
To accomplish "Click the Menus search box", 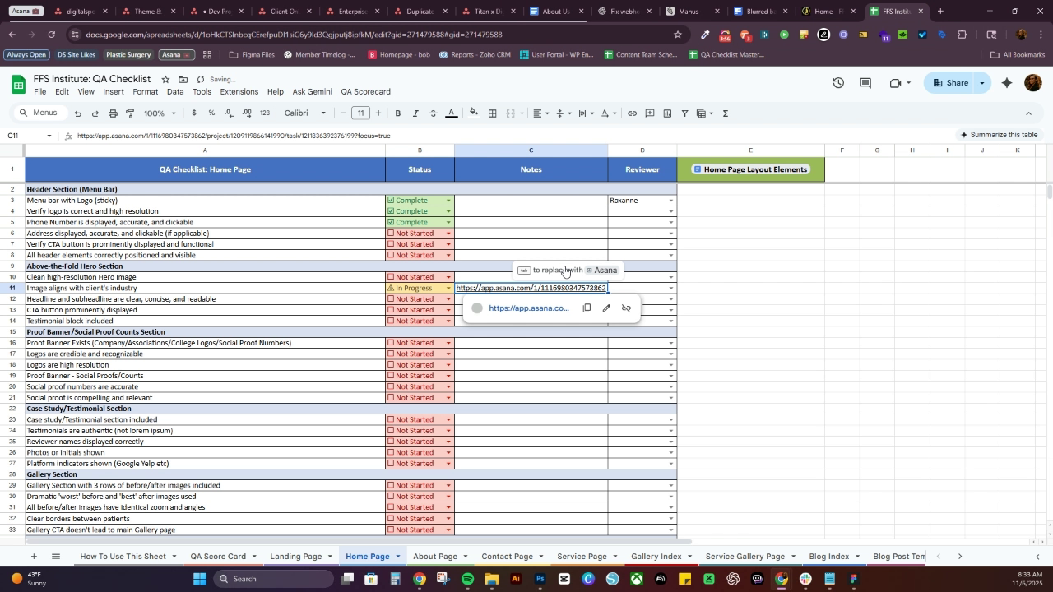I will click(39, 113).
